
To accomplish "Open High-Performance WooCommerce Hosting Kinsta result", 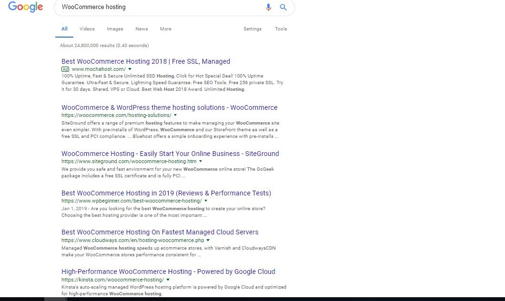I will 168,272.
